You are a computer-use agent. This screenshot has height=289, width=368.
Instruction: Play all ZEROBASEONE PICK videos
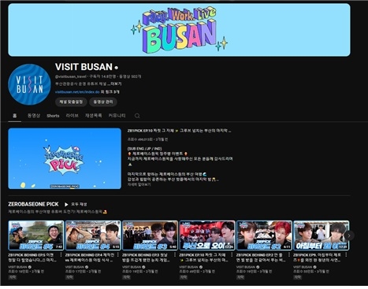(76, 204)
